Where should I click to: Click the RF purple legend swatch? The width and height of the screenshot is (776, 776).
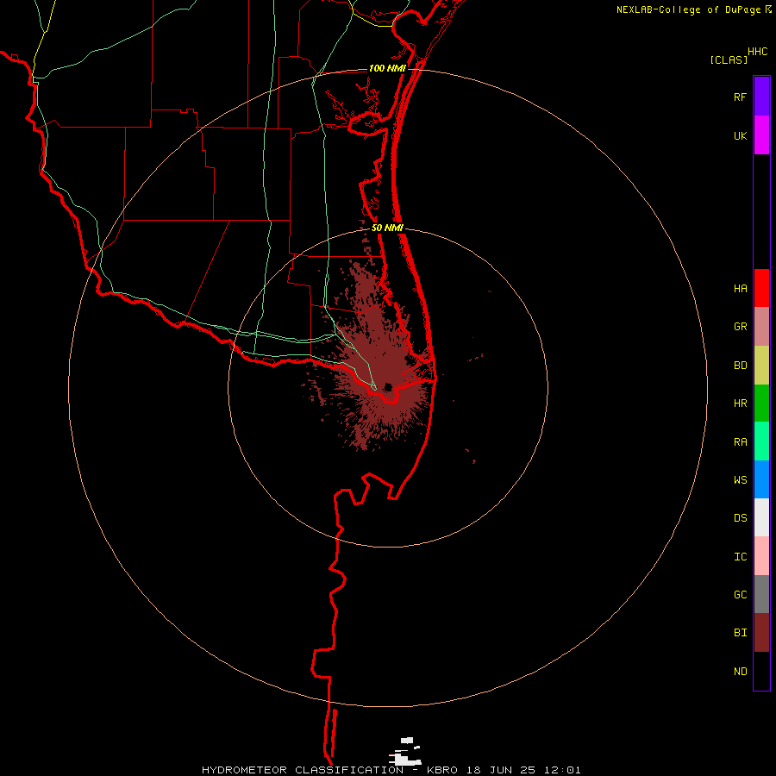click(x=761, y=97)
